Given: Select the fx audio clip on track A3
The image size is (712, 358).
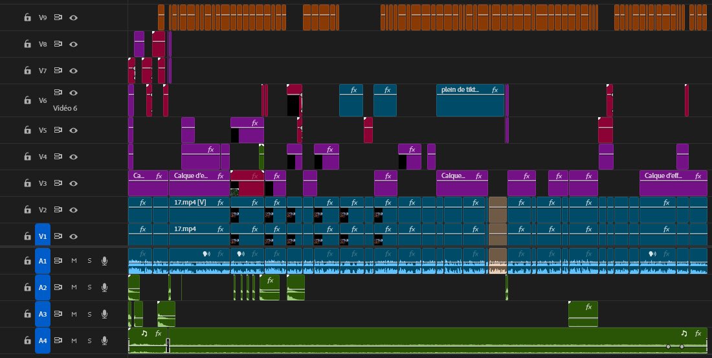Looking at the screenshot, I should (583, 314).
